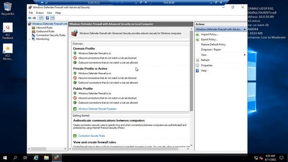Image resolution: width=288 pixels, height=162 pixels.
Task: Click Private Profile inbound blocked icon
Action: pos(75,78)
